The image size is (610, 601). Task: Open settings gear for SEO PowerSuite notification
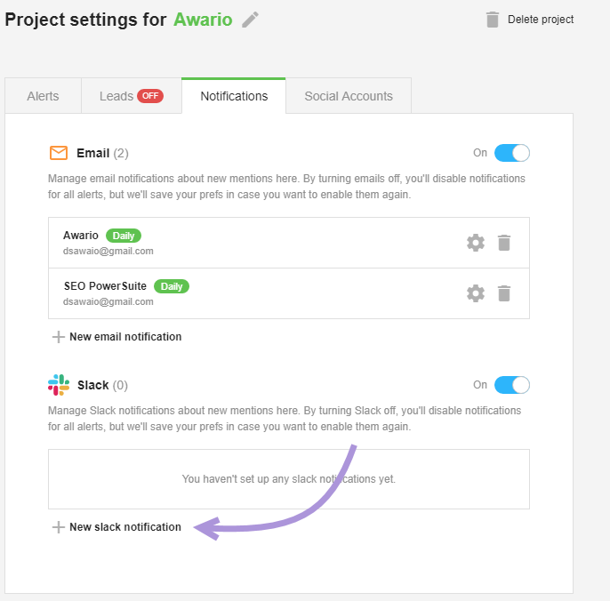[x=476, y=293]
